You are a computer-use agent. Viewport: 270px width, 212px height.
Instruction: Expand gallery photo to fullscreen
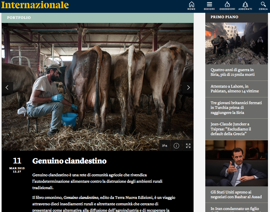[x=188, y=146]
